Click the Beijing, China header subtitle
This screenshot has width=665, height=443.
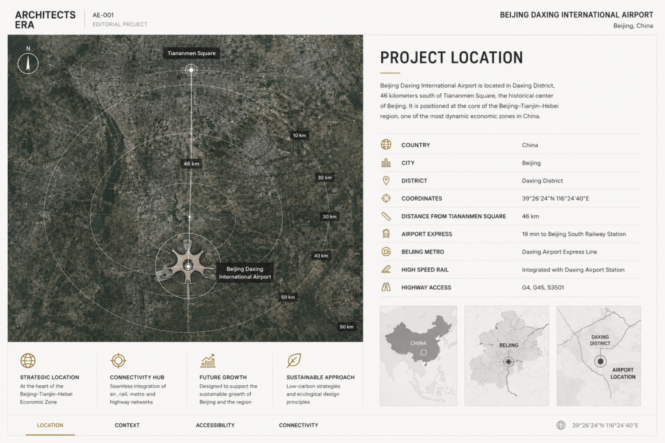(x=633, y=26)
